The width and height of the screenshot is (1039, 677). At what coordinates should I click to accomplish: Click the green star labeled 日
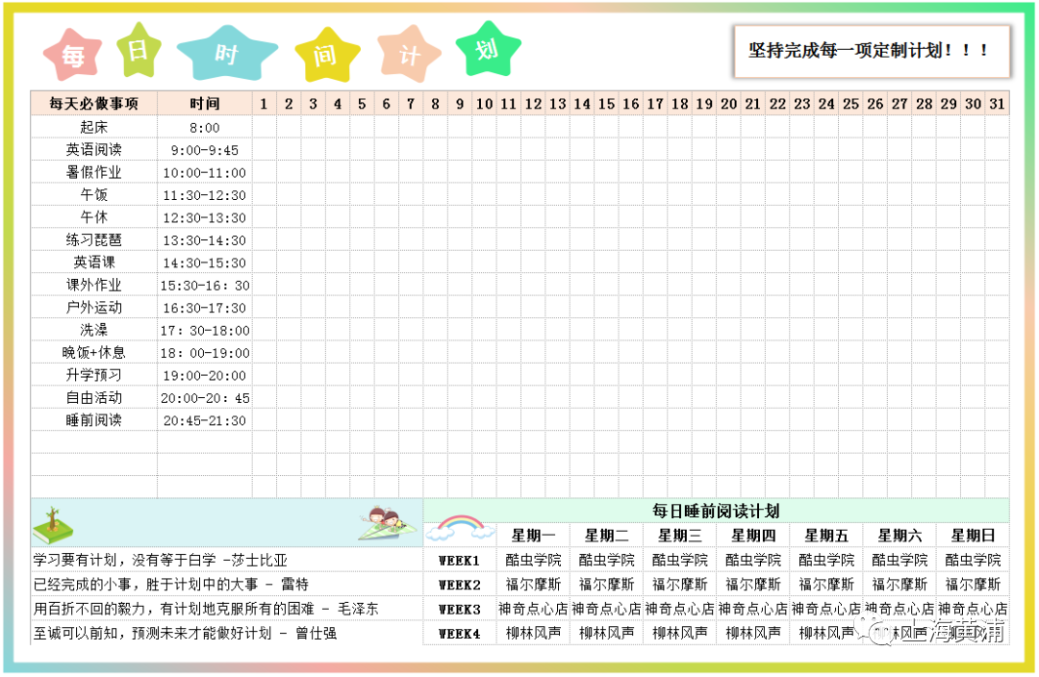(139, 50)
